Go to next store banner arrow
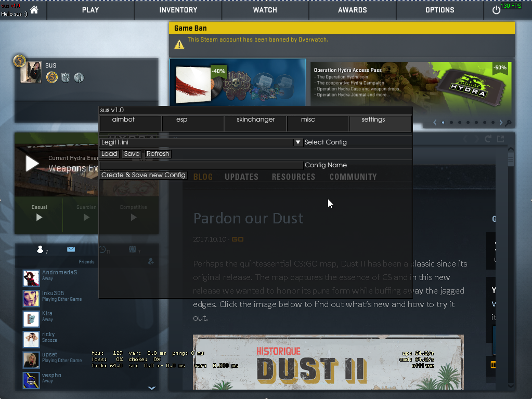532x399 pixels. [x=501, y=123]
